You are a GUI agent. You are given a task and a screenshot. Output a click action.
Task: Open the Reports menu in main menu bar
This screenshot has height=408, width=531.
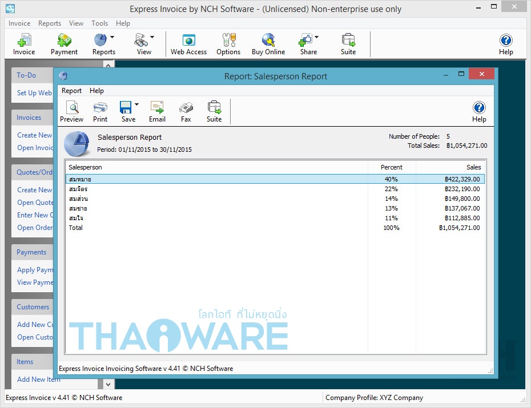pyautogui.click(x=50, y=23)
